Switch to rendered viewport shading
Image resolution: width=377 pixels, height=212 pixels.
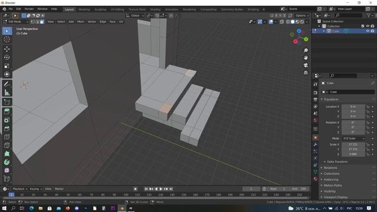(302, 22)
